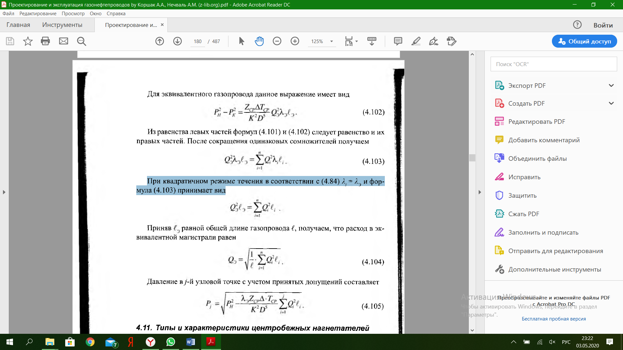The width and height of the screenshot is (623, 350).
Task: Expand the Создать PDF section
Action: click(611, 103)
